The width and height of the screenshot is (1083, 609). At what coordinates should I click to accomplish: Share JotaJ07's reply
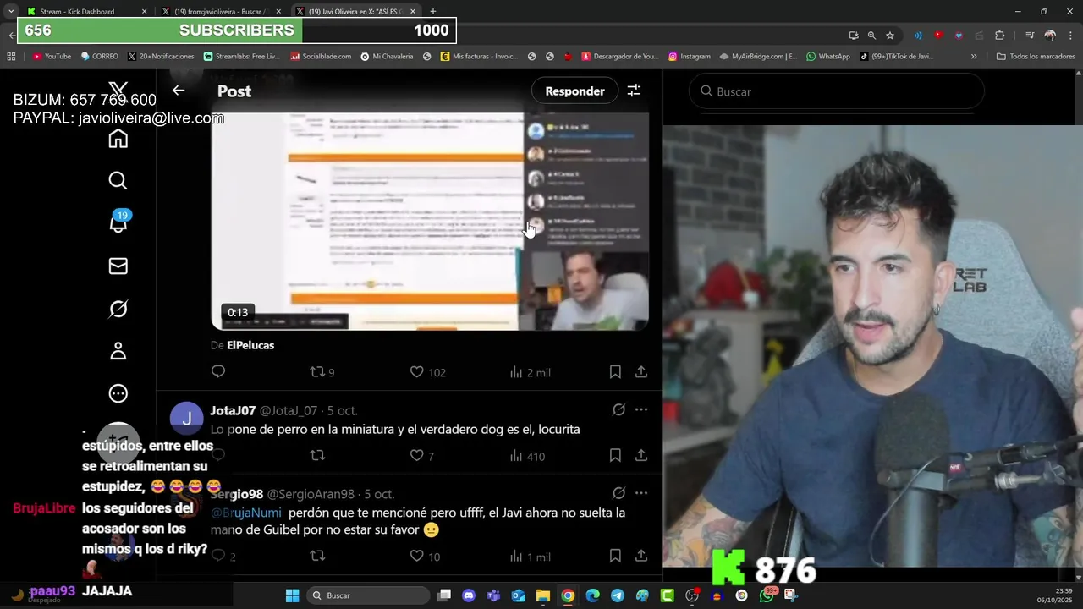tap(641, 455)
